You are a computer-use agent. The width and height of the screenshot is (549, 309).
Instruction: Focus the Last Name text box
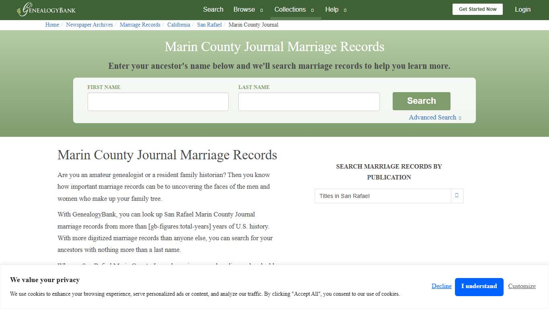pos(309,101)
